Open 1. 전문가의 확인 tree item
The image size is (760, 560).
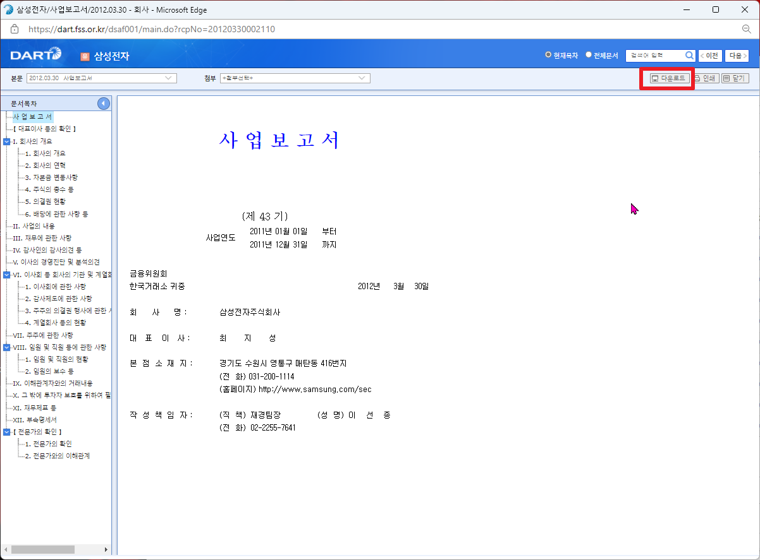point(48,444)
